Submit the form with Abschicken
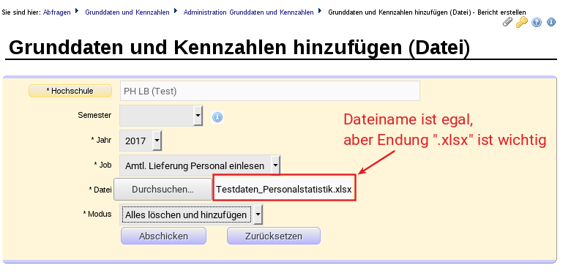 click(163, 236)
